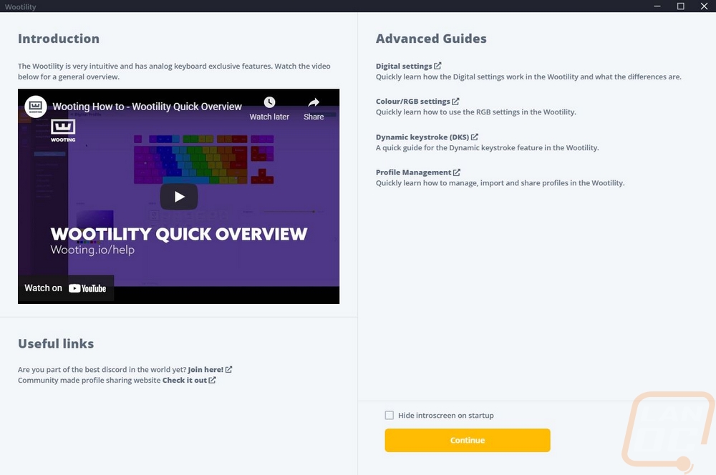Click external-link icon beside Digital settings
Image resolution: width=716 pixels, height=475 pixels.
tap(437, 66)
